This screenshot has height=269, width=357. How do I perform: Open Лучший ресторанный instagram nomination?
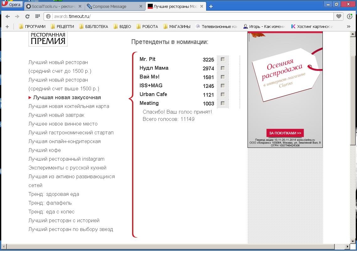pos(67,159)
